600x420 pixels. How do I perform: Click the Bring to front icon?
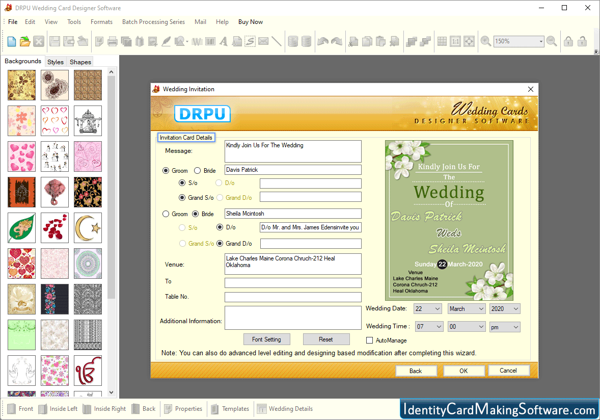[x=412, y=41]
